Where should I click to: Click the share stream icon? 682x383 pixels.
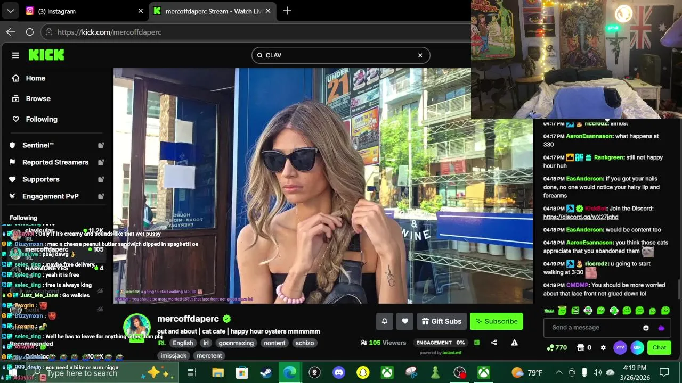point(494,343)
